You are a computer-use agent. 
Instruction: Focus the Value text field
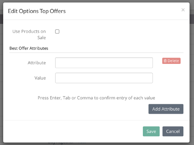point(104,78)
